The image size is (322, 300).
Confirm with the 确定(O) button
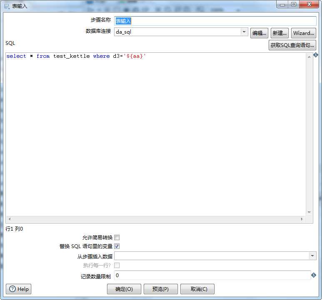pos(124,289)
